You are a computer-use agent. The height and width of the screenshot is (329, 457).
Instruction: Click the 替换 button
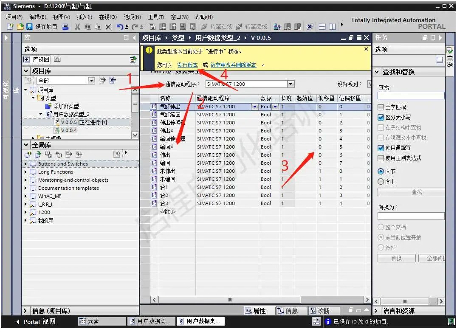pyautogui.click(x=396, y=258)
